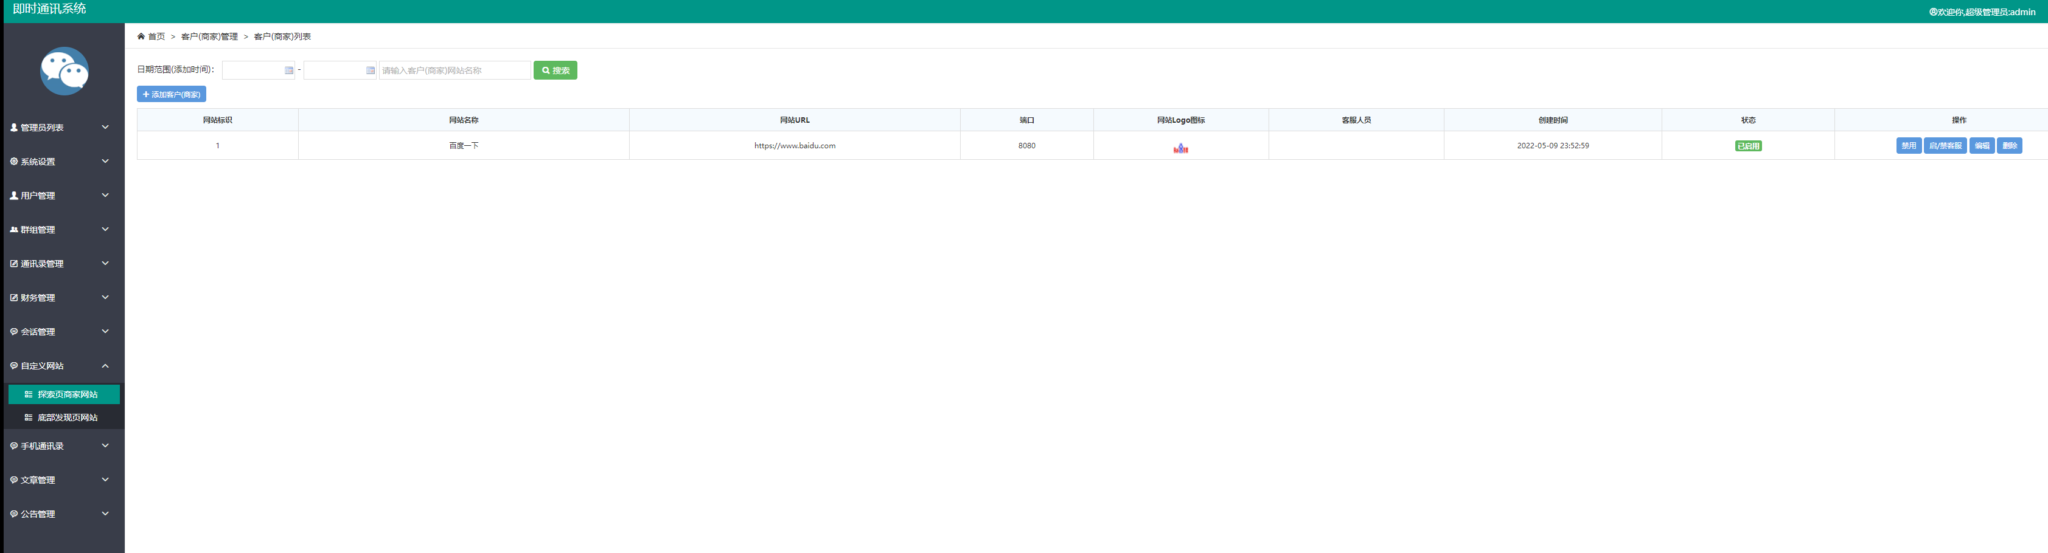
Task: Open the start date calendar picker icon
Action: point(288,70)
